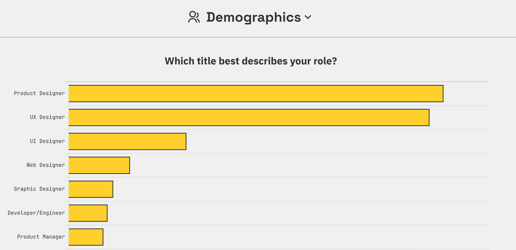The height and width of the screenshot is (250, 516).
Task: Click the Graphic Designer bar
Action: tap(91, 189)
